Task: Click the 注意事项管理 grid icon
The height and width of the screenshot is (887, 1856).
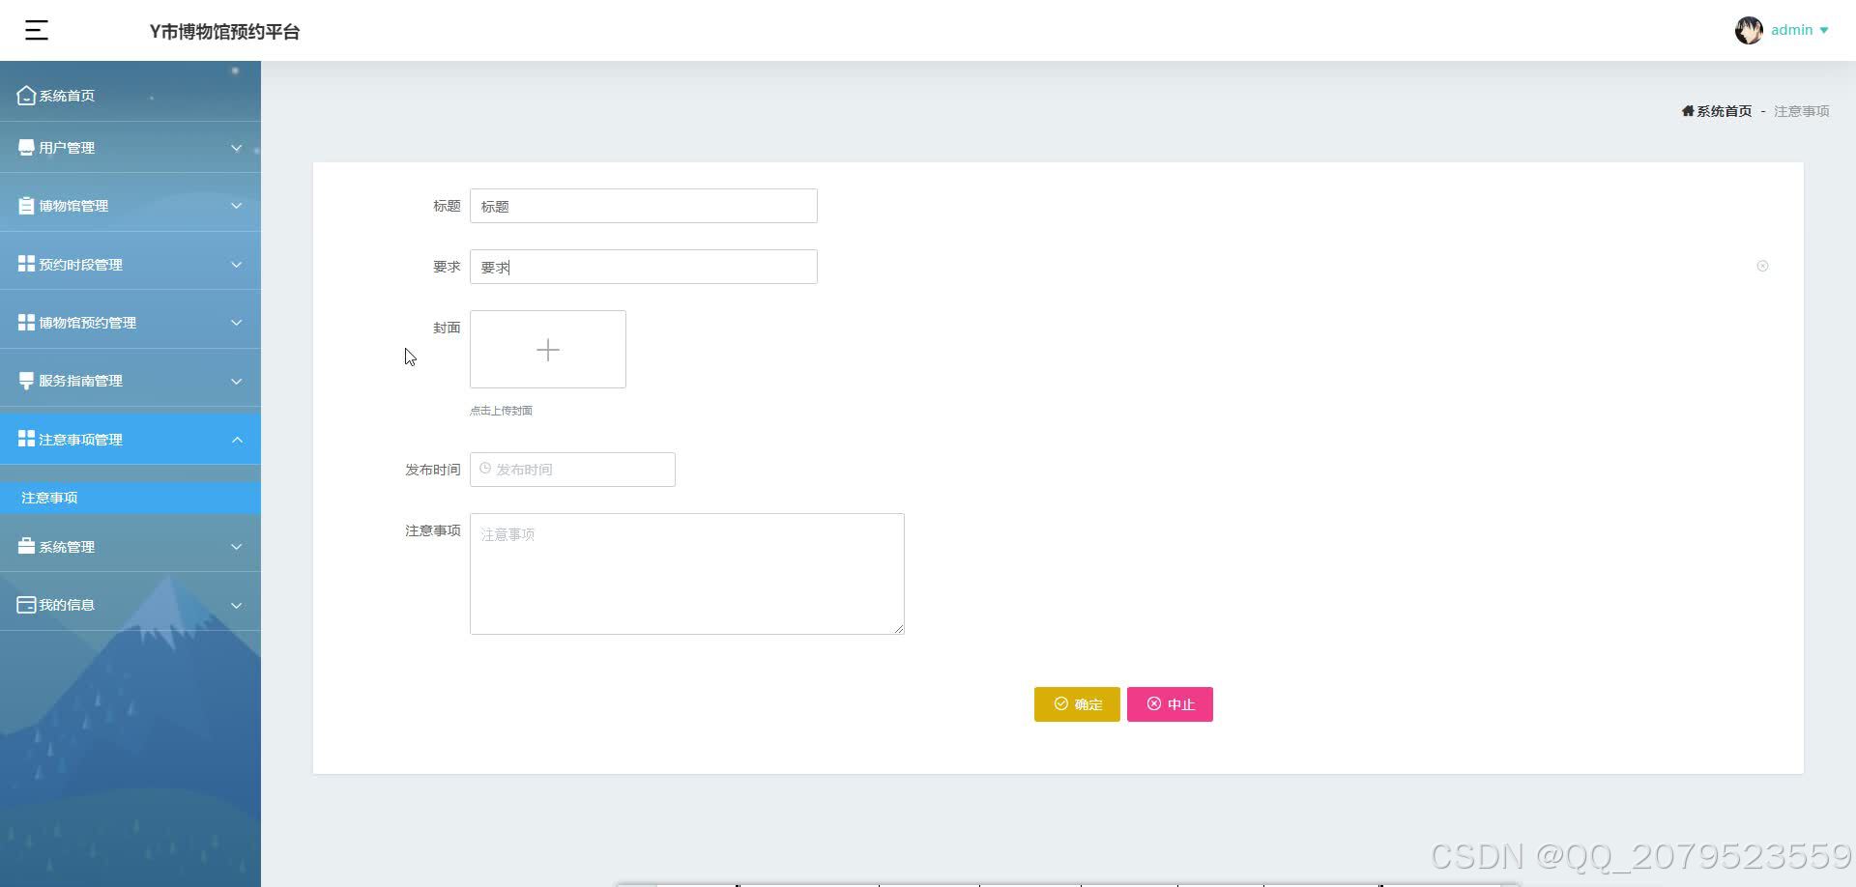Action: point(26,439)
